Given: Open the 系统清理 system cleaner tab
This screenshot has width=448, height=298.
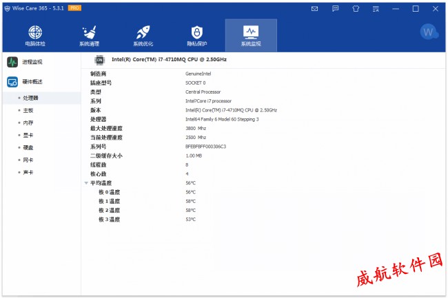Looking at the screenshot, I should pyautogui.click(x=89, y=36).
